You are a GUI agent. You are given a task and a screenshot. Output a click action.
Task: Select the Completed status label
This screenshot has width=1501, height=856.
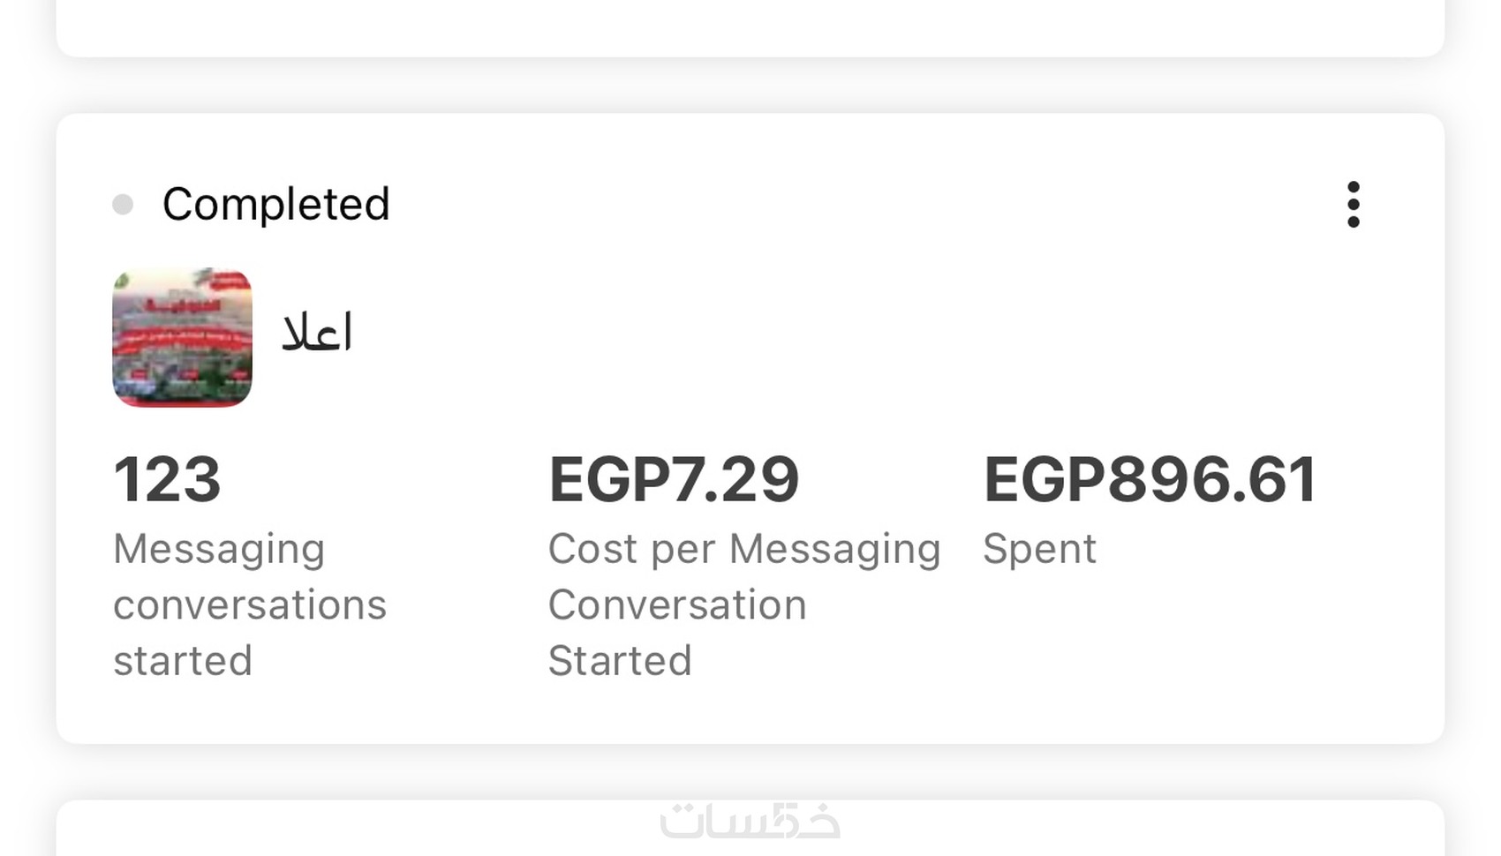275,205
